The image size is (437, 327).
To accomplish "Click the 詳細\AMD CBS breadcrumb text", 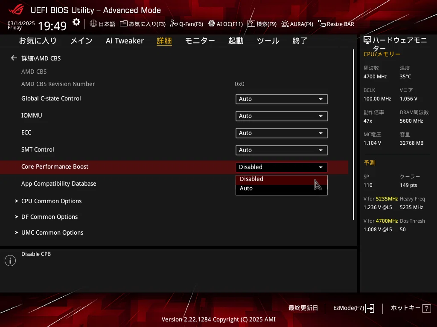I will (x=41, y=58).
